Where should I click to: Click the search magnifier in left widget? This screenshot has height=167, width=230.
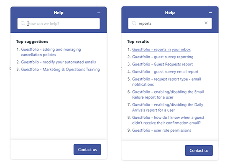23,23
